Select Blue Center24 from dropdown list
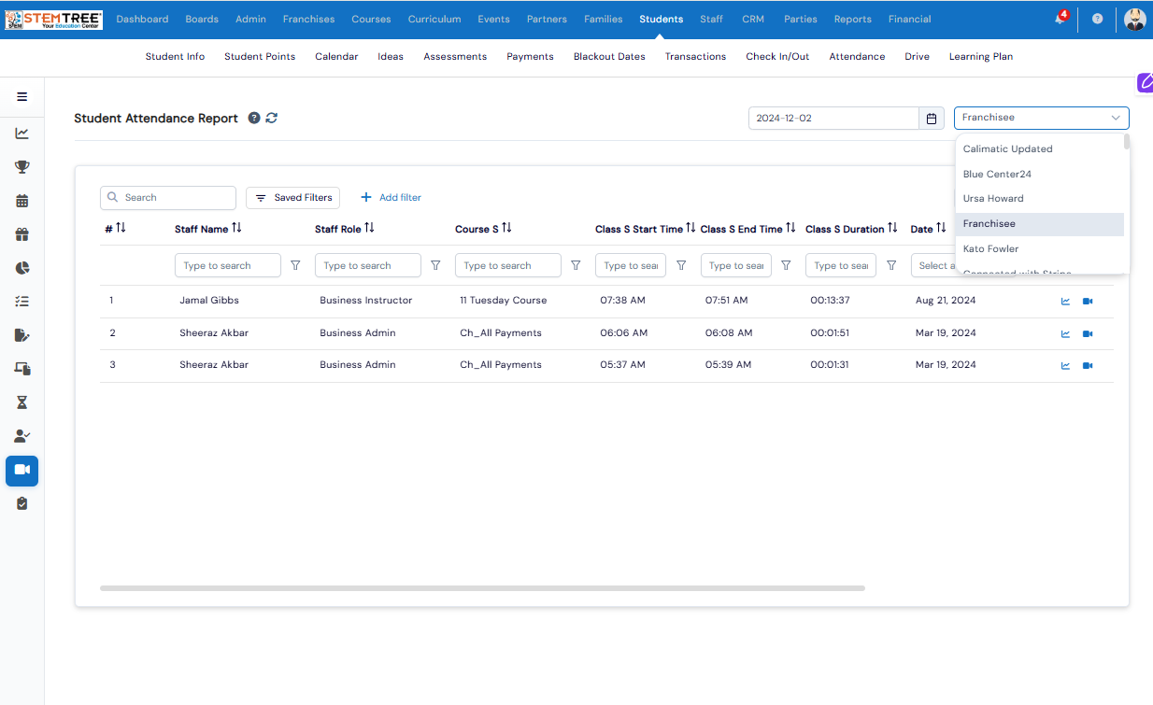This screenshot has height=705, width=1153. [997, 174]
